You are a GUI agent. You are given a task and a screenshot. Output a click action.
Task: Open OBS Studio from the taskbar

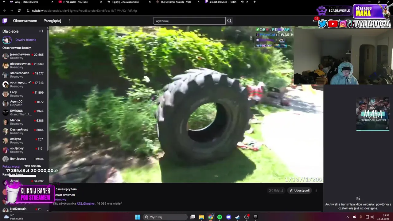[x=247, y=217]
